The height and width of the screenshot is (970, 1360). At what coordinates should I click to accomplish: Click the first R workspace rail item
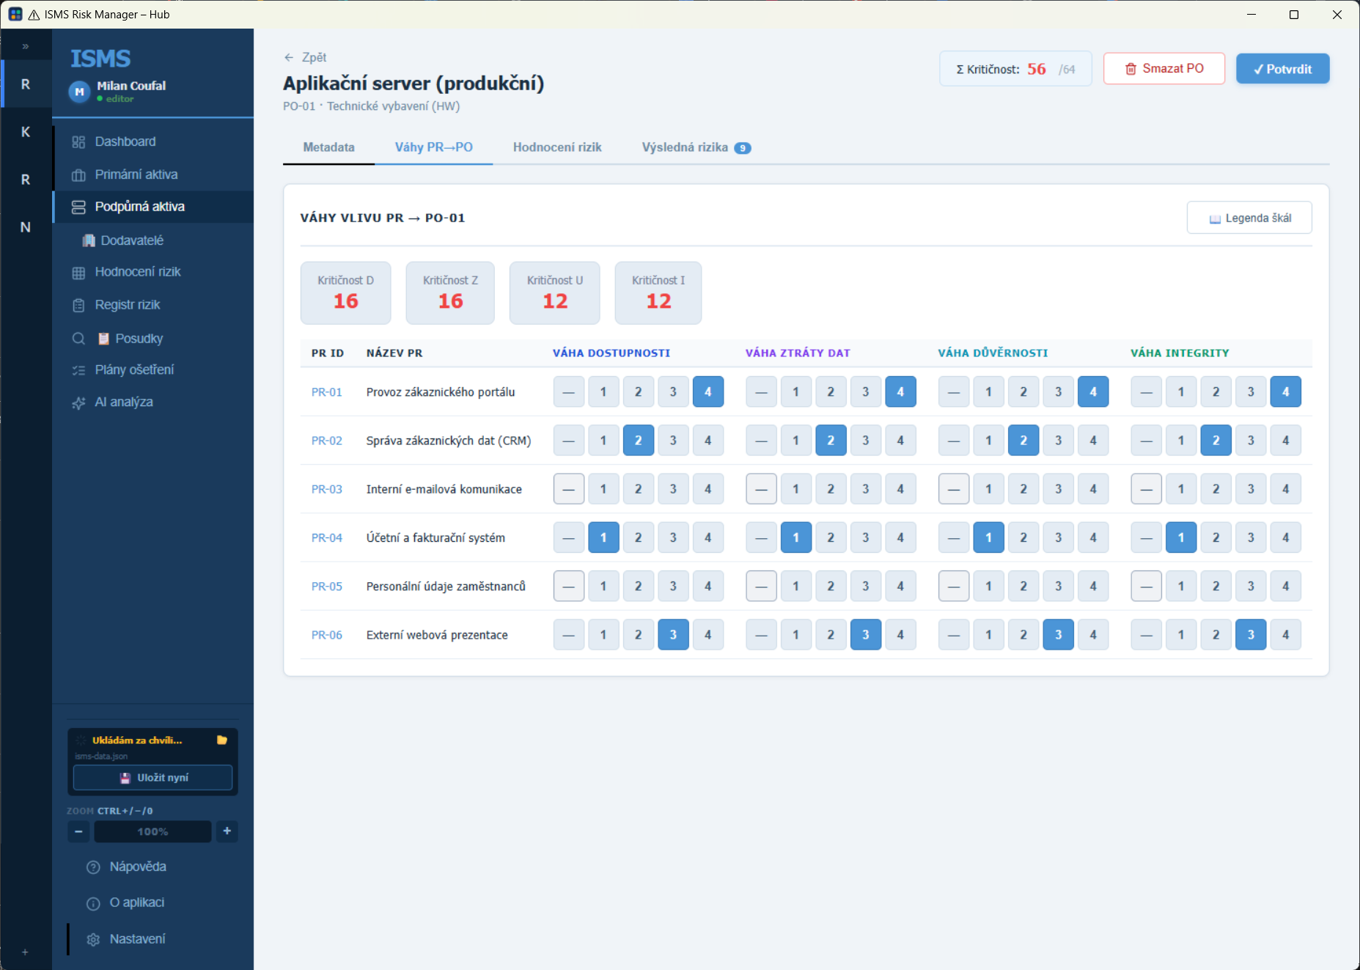(x=26, y=84)
